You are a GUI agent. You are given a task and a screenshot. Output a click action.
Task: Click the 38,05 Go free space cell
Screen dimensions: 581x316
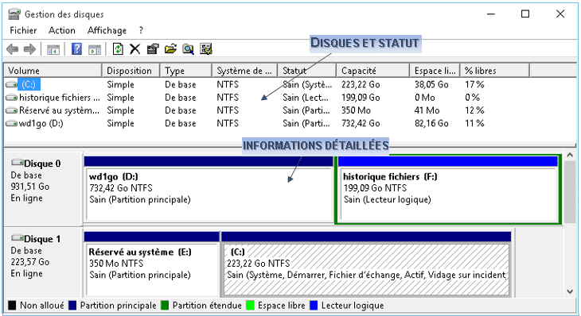pyautogui.click(x=431, y=85)
